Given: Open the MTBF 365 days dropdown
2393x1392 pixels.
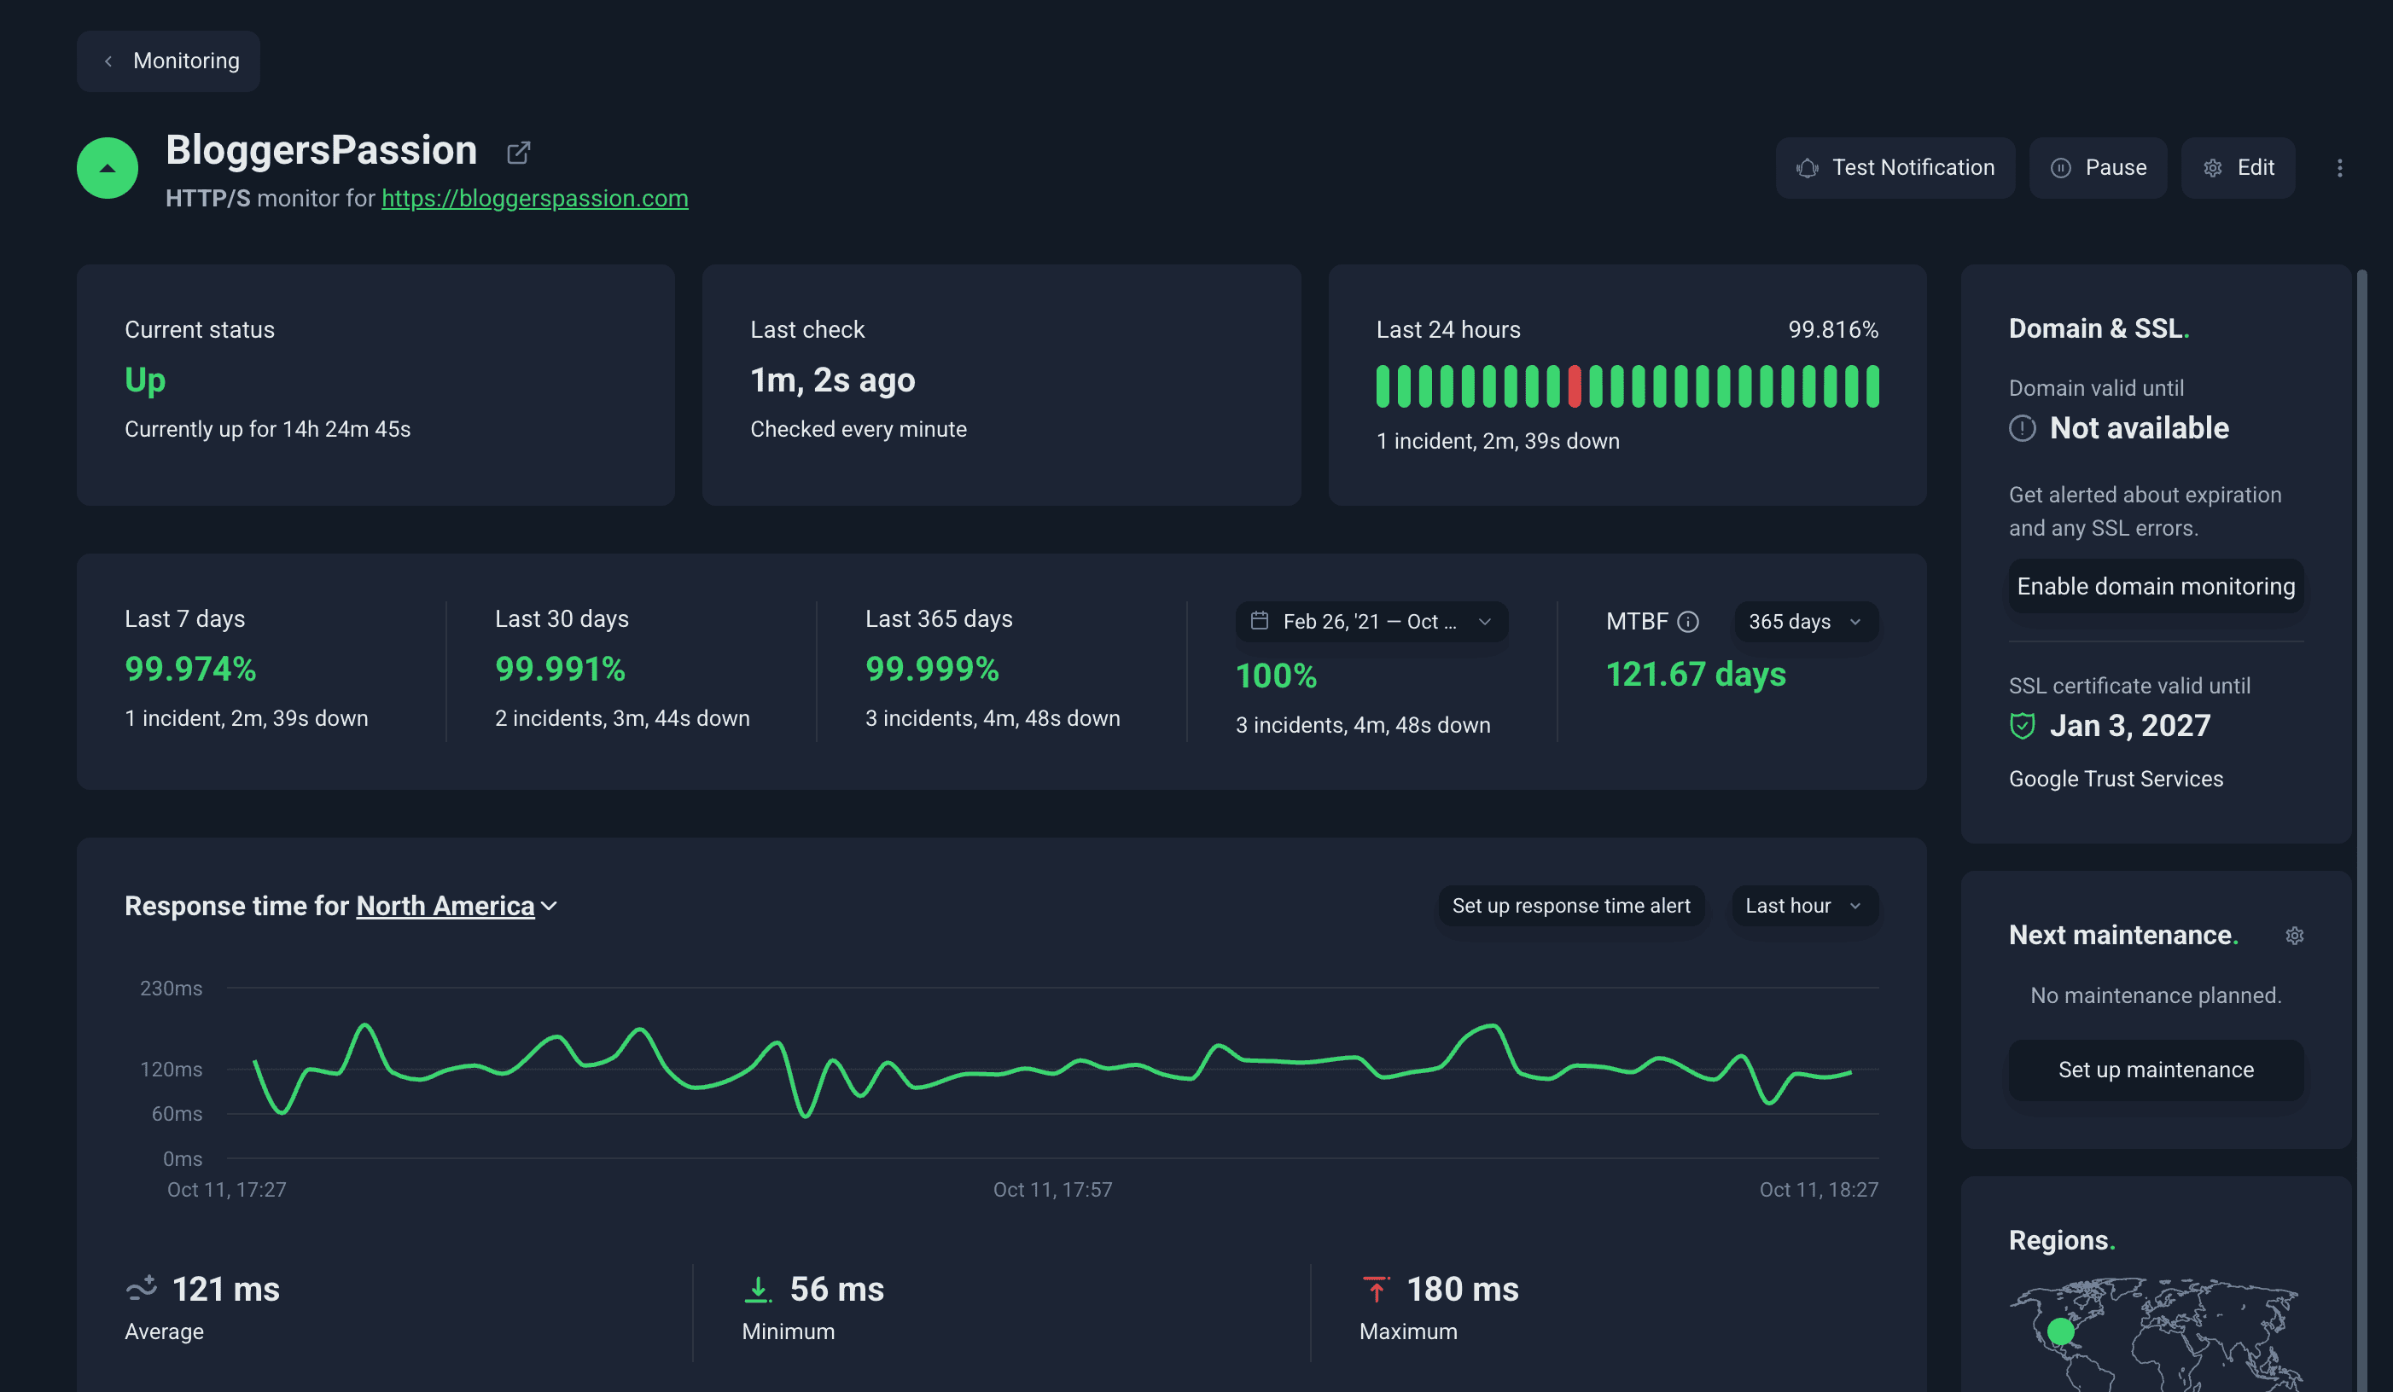Looking at the screenshot, I should click(1805, 622).
